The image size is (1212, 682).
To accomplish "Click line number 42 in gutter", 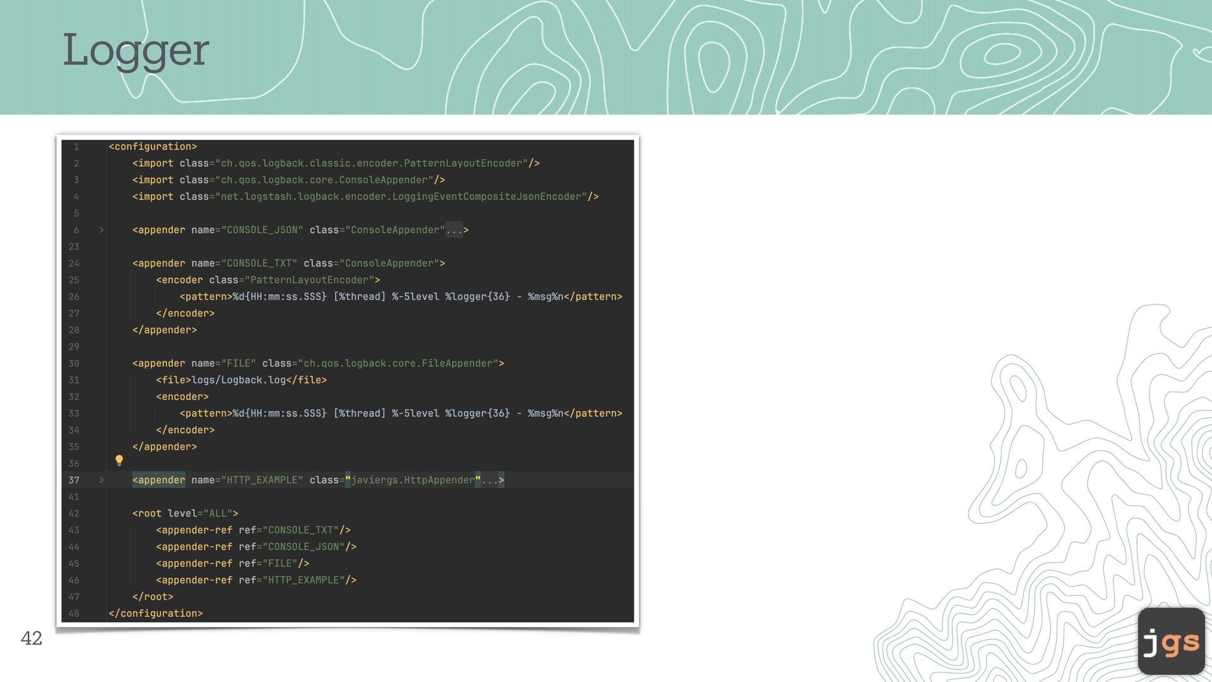I will point(74,513).
